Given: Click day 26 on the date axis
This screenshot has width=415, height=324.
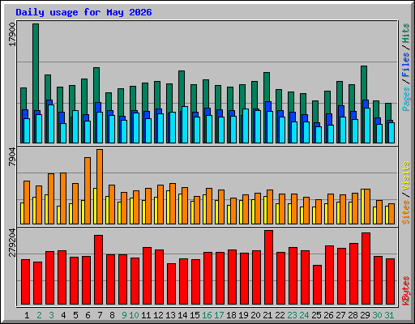Looking at the screenshot, I should coord(328,315).
